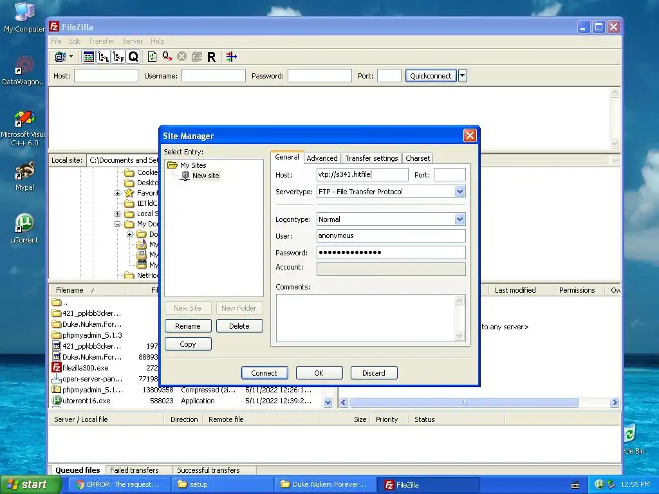659x494 pixels.
Task: Switch to the Advanced tab
Action: [x=322, y=158]
